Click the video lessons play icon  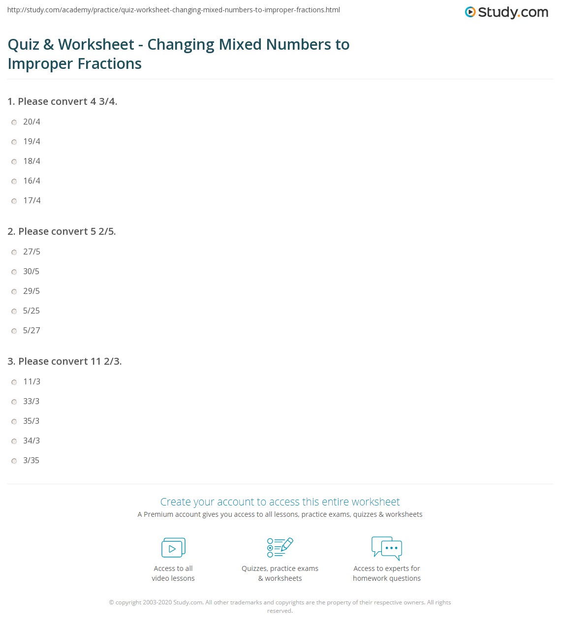pos(173,548)
